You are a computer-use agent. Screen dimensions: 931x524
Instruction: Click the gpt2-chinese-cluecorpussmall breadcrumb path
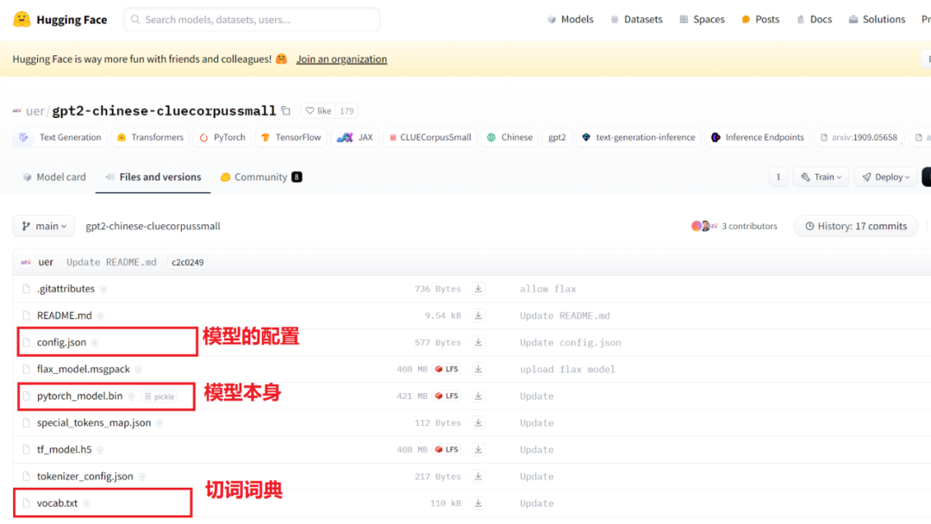click(x=153, y=226)
